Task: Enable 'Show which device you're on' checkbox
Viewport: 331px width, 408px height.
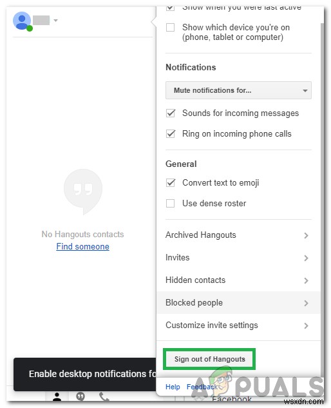Action: (x=170, y=27)
